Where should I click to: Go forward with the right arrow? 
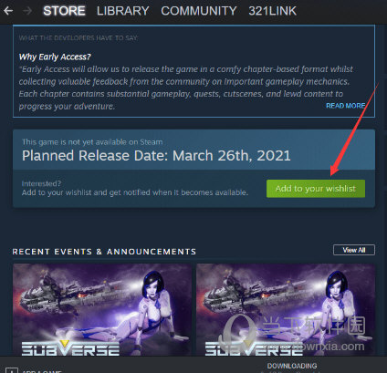[27, 11]
